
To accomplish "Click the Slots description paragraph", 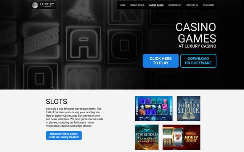I will [75, 117].
